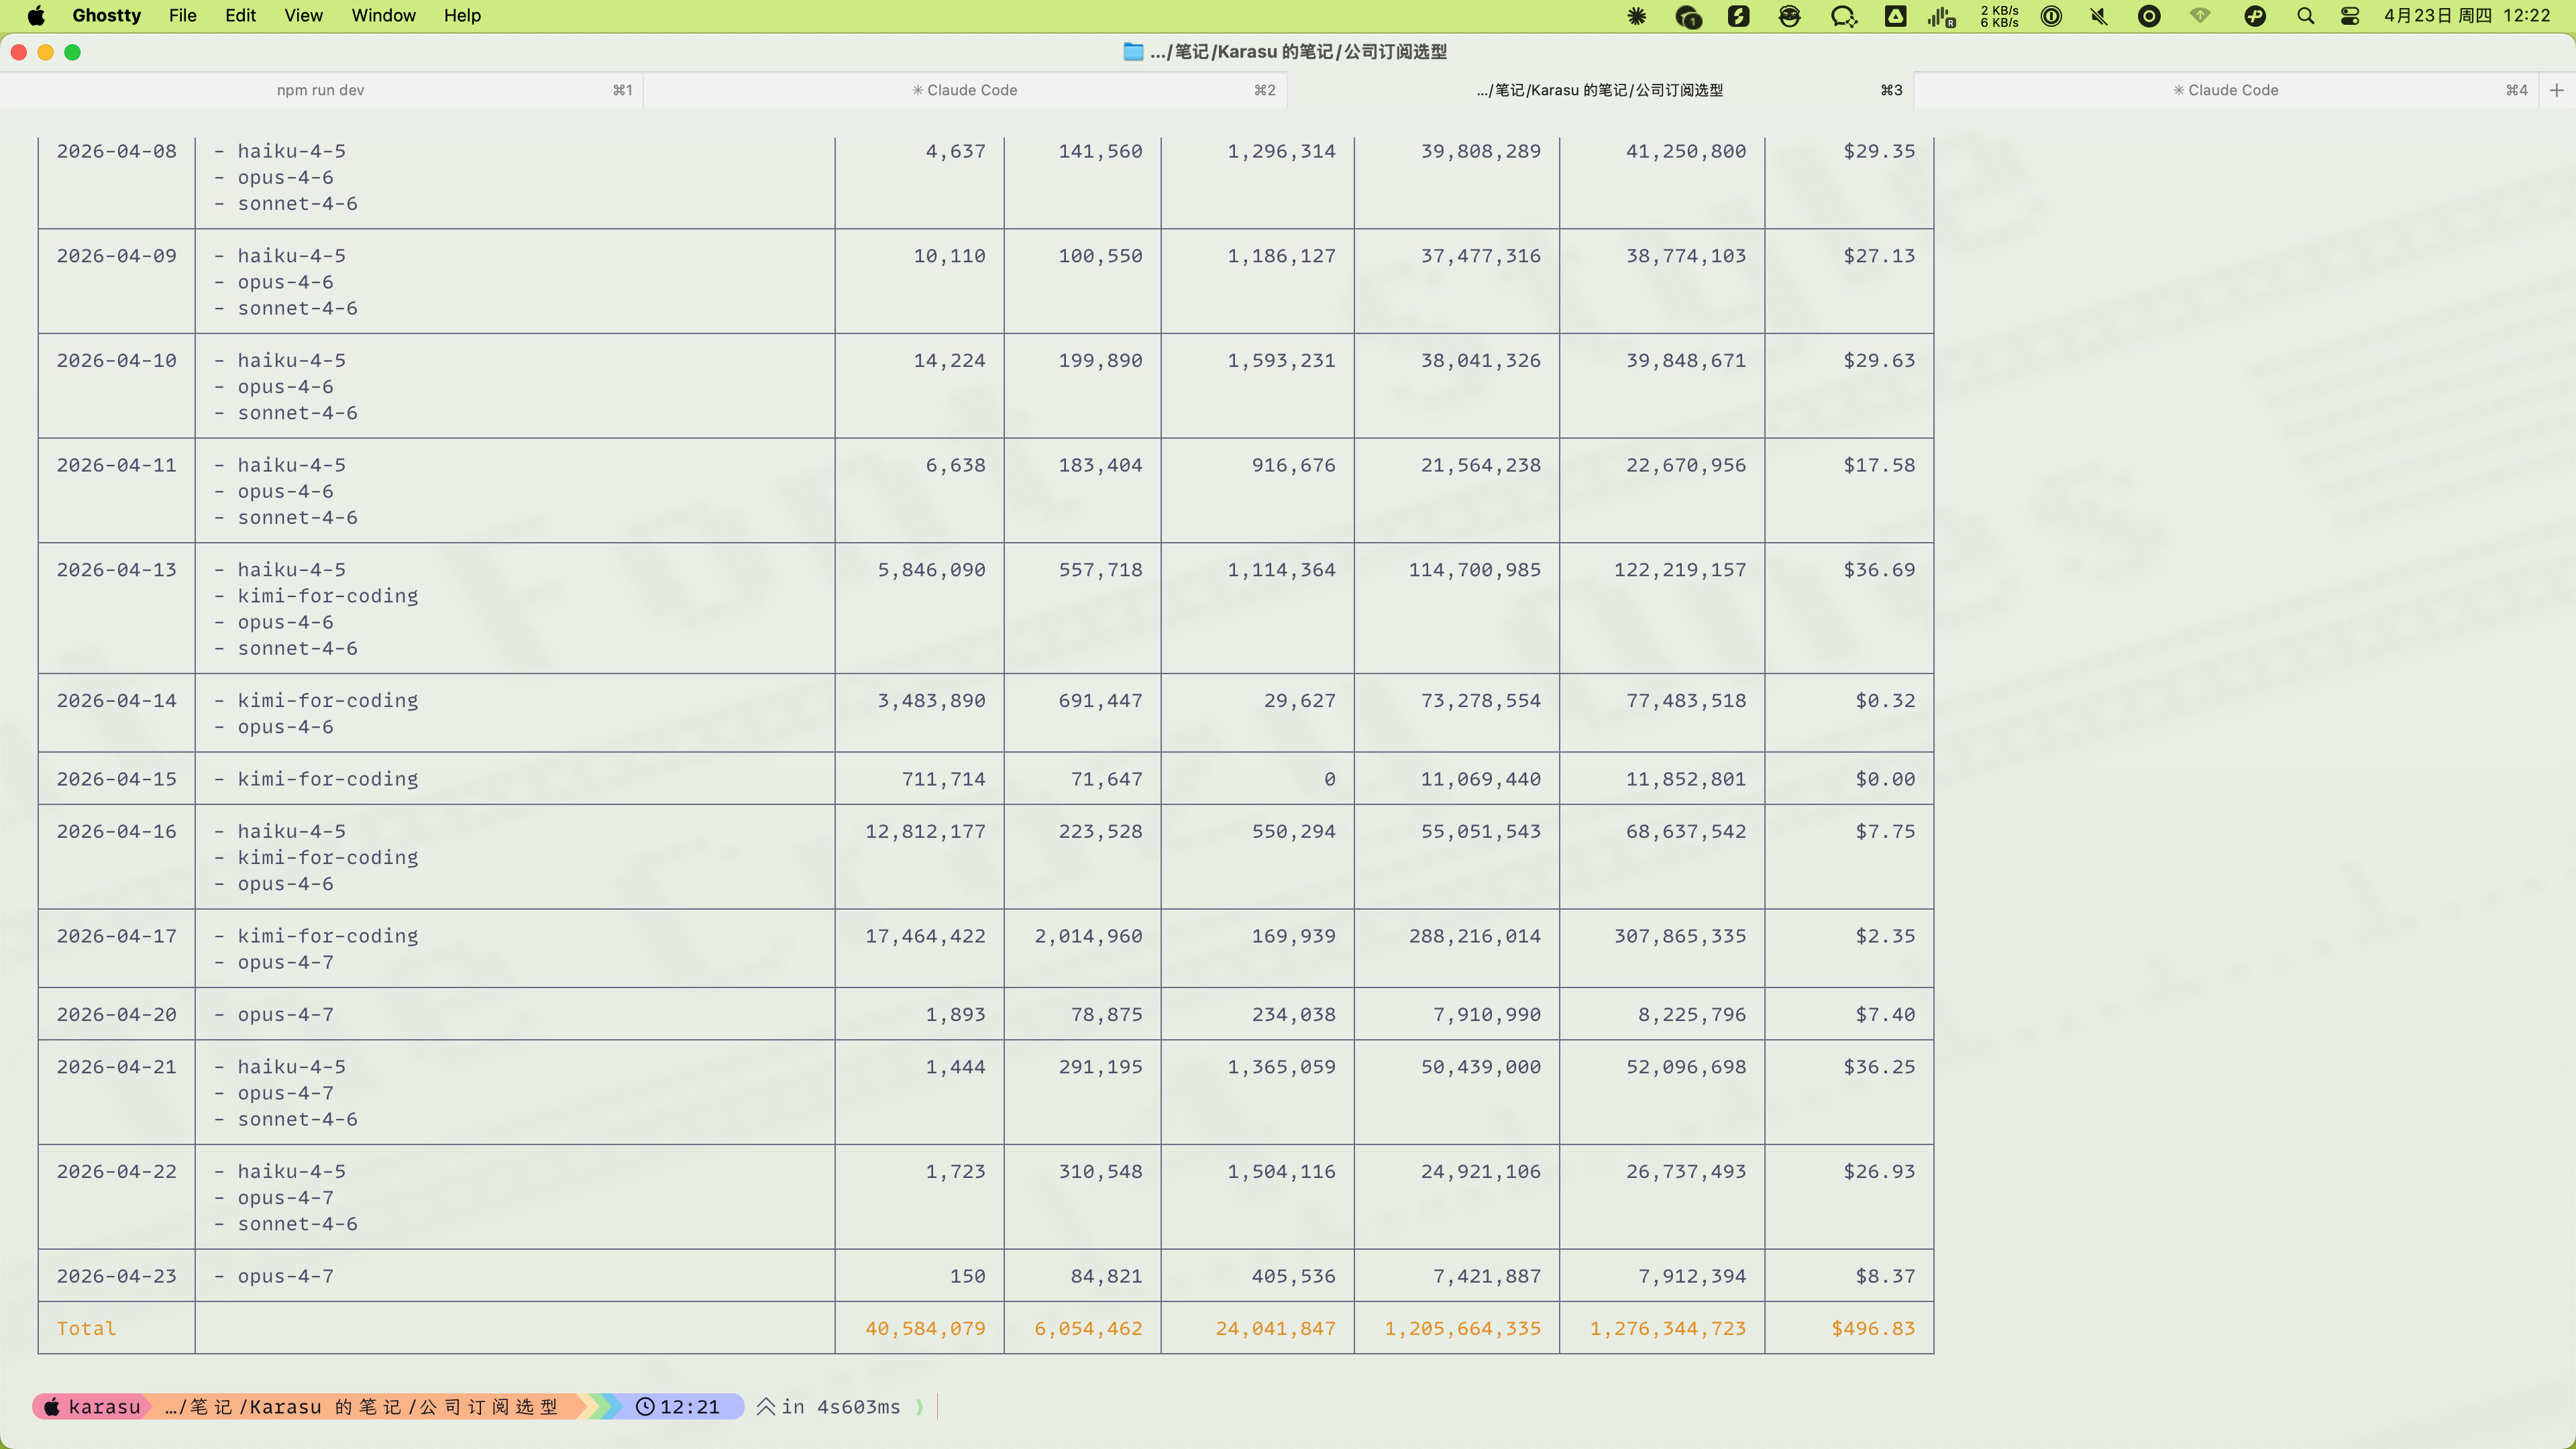Open the Ghostty application menu
2576x1449 pixels.
click(x=106, y=15)
